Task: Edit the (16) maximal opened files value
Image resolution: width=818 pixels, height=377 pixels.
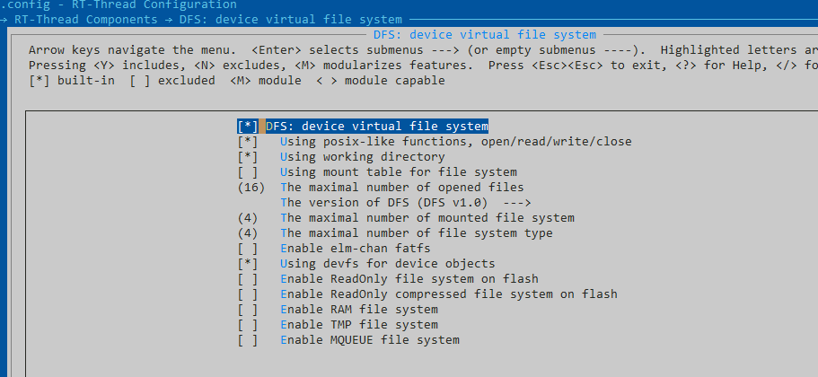Action: click(251, 188)
